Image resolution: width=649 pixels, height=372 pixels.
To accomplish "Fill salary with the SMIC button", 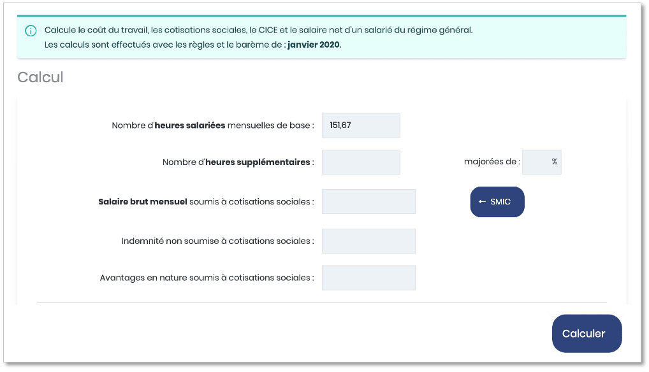I will coord(497,202).
